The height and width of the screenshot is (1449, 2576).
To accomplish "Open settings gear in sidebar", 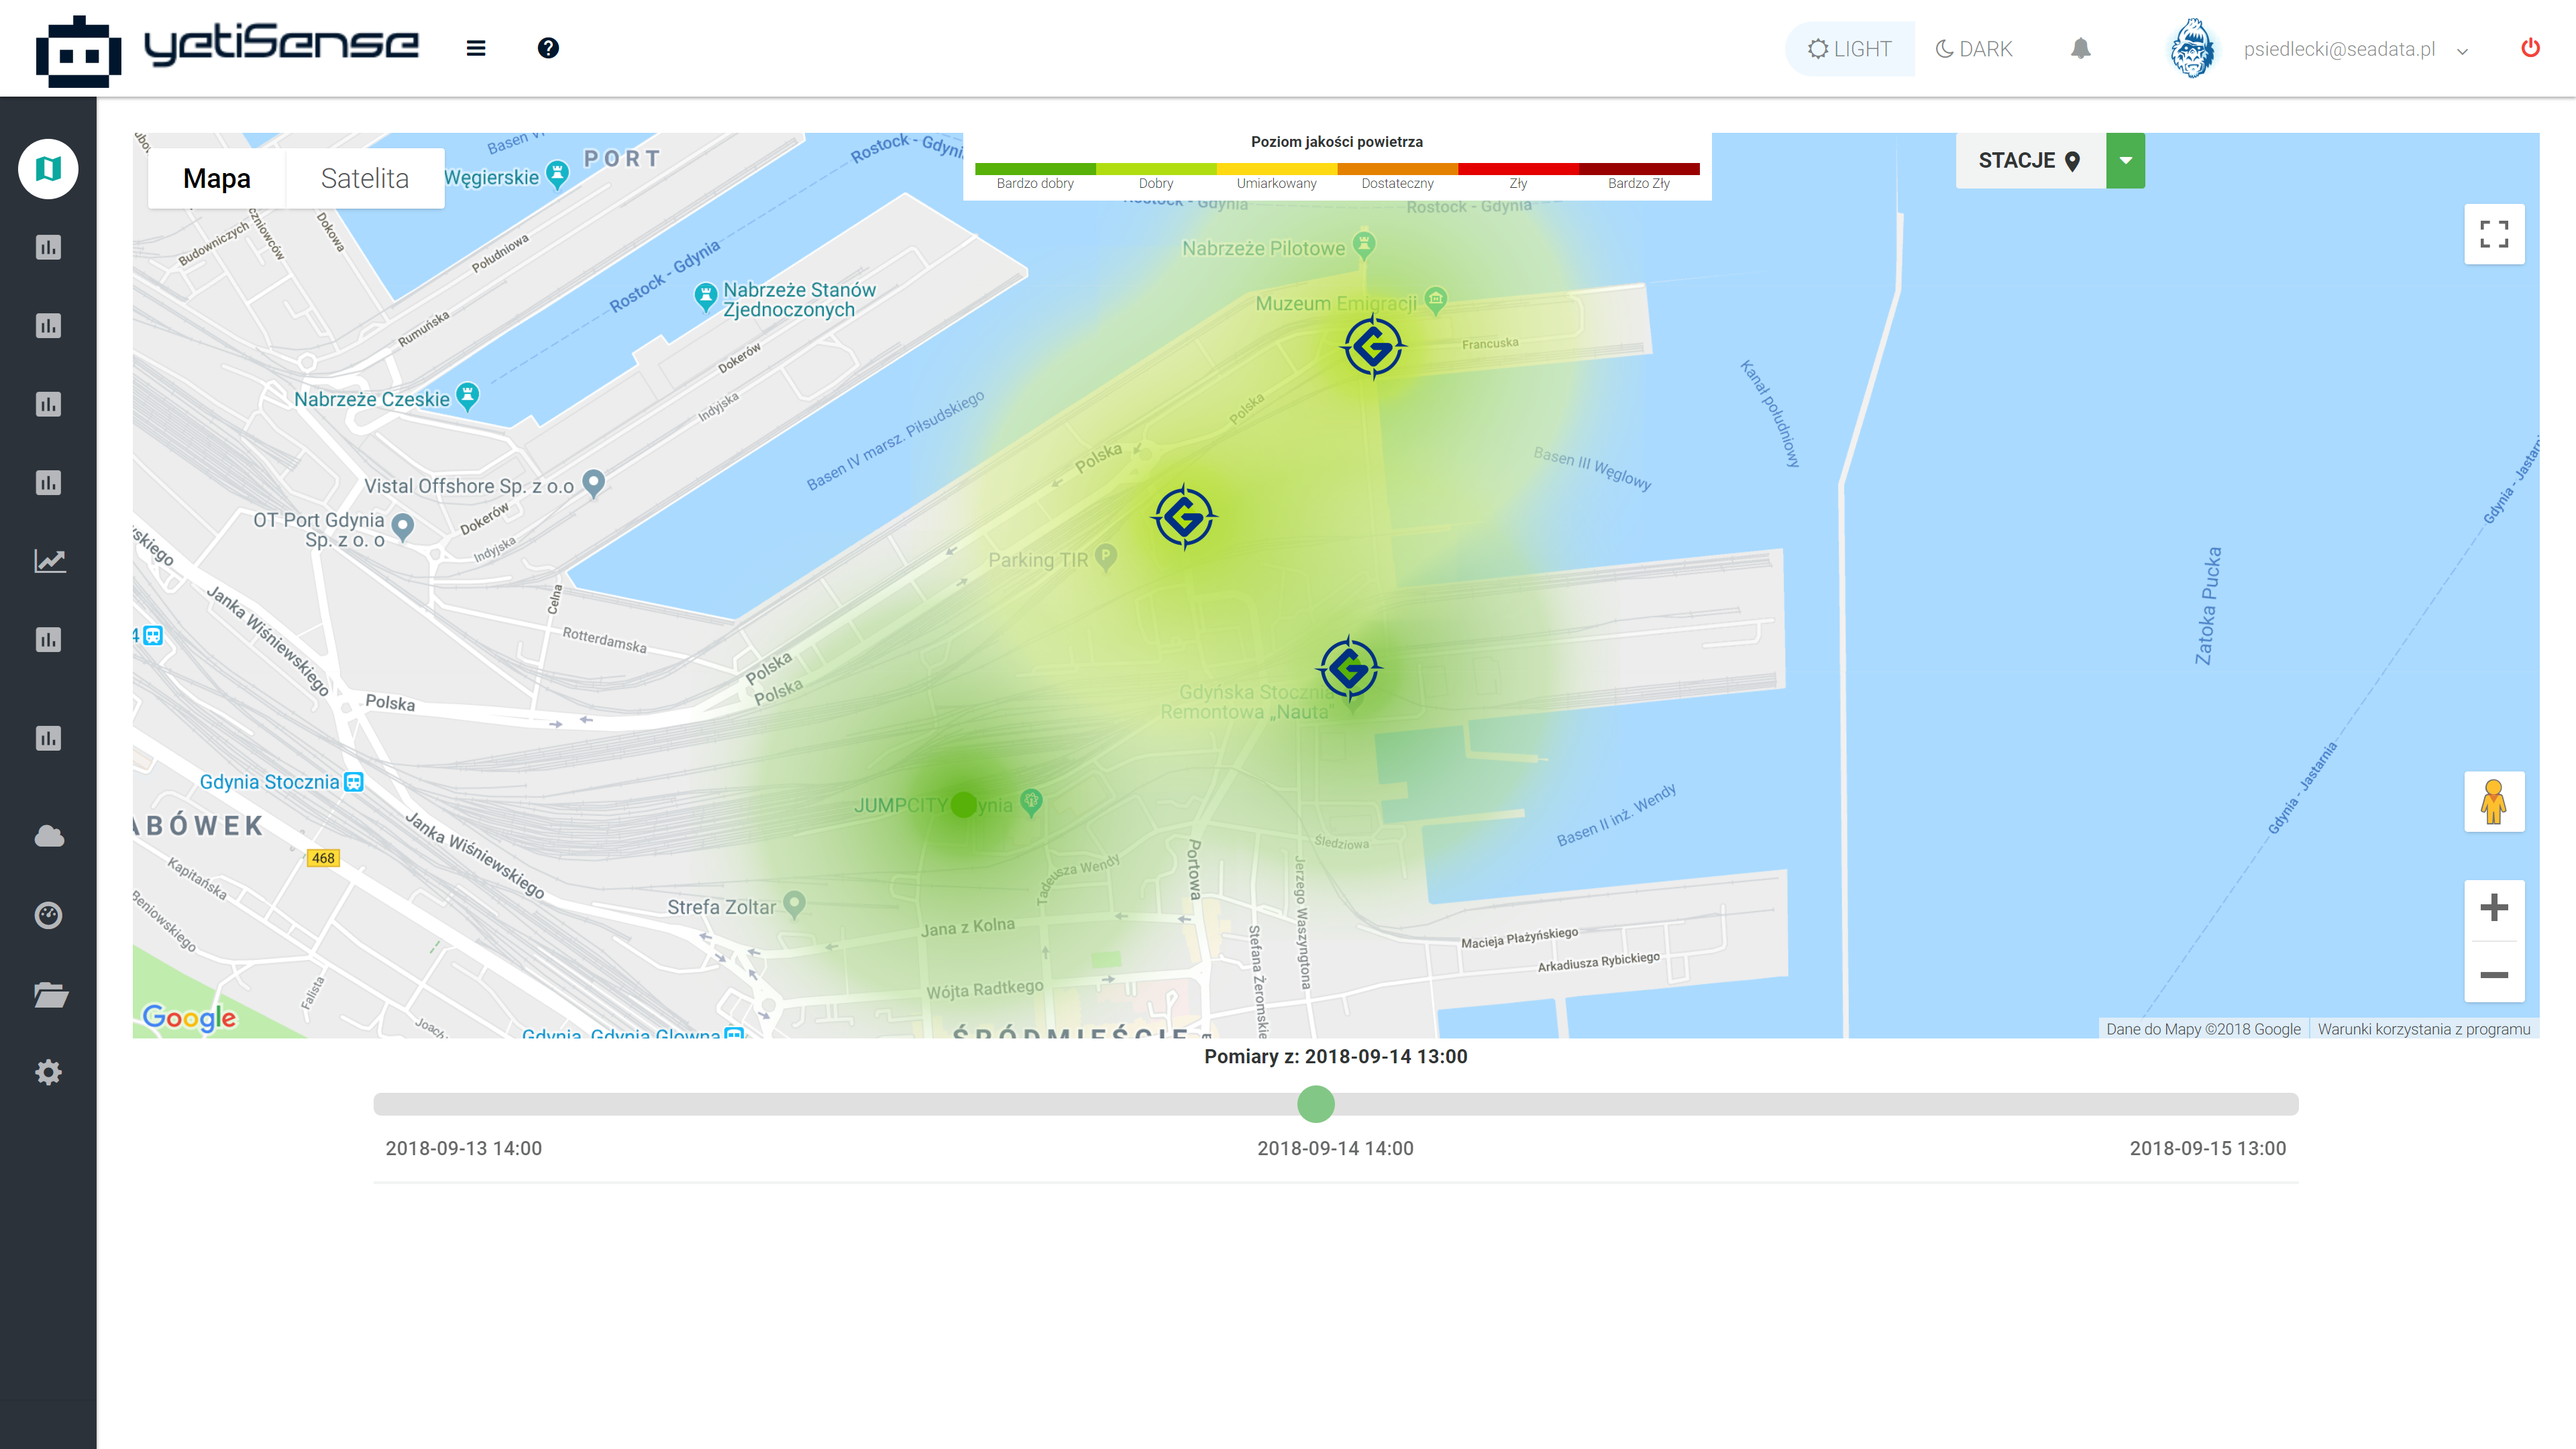I will tap(48, 1072).
